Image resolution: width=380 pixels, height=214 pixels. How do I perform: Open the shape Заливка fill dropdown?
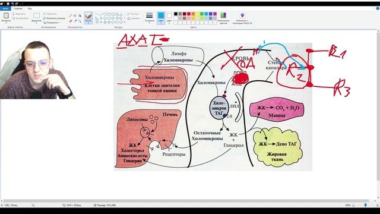(134, 18)
